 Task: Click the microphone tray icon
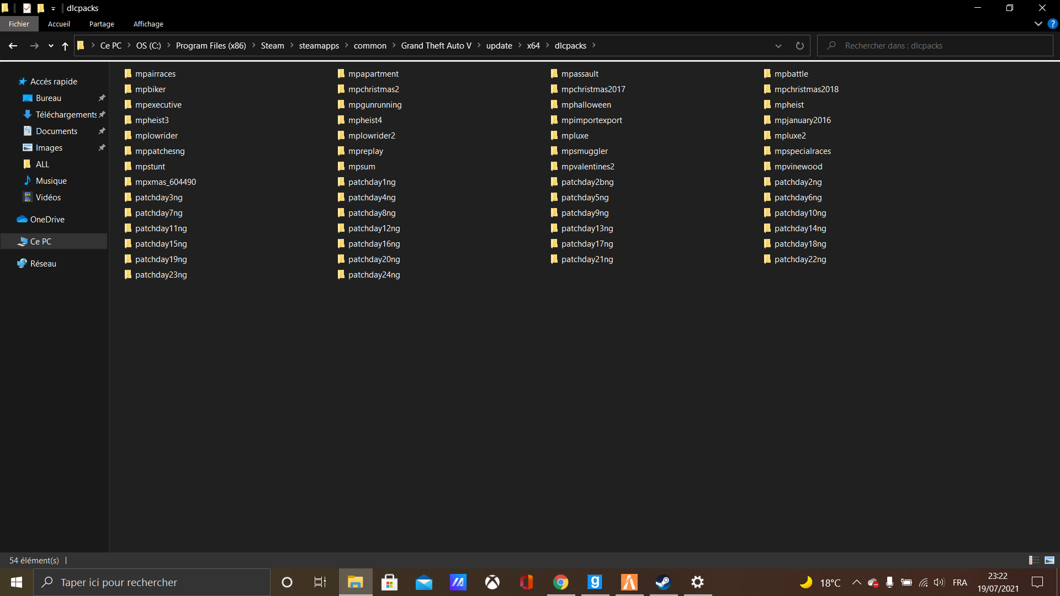tap(889, 582)
